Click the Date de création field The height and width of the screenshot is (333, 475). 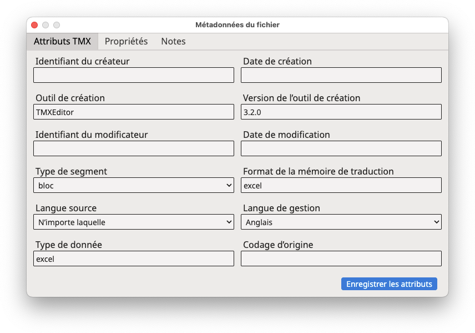(x=341, y=75)
